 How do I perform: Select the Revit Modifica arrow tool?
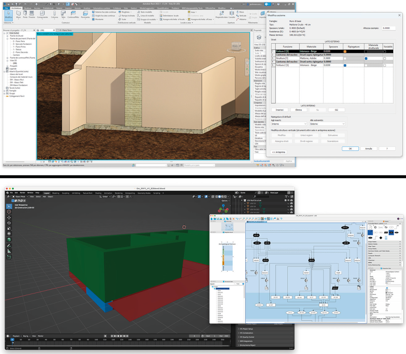pyautogui.click(x=9, y=15)
